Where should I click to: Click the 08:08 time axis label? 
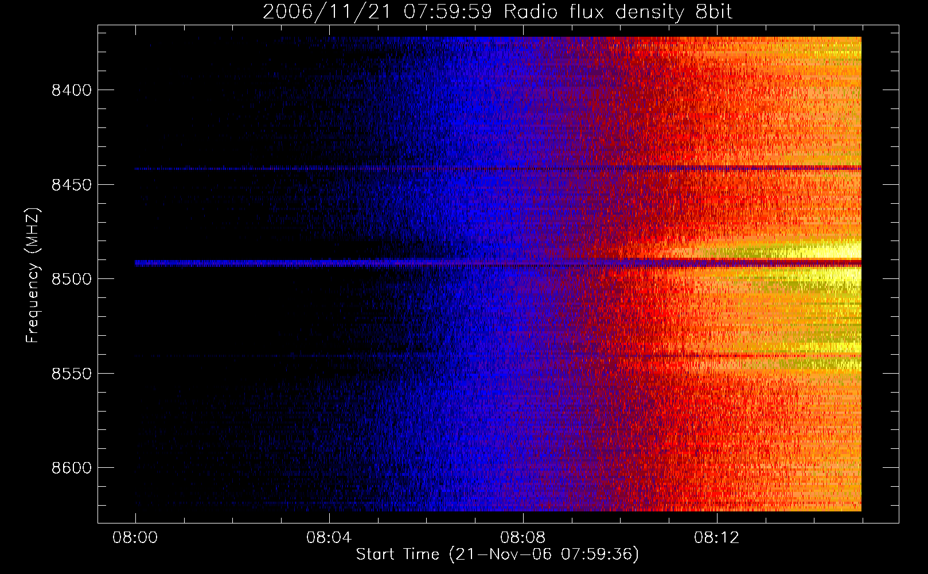point(523,538)
